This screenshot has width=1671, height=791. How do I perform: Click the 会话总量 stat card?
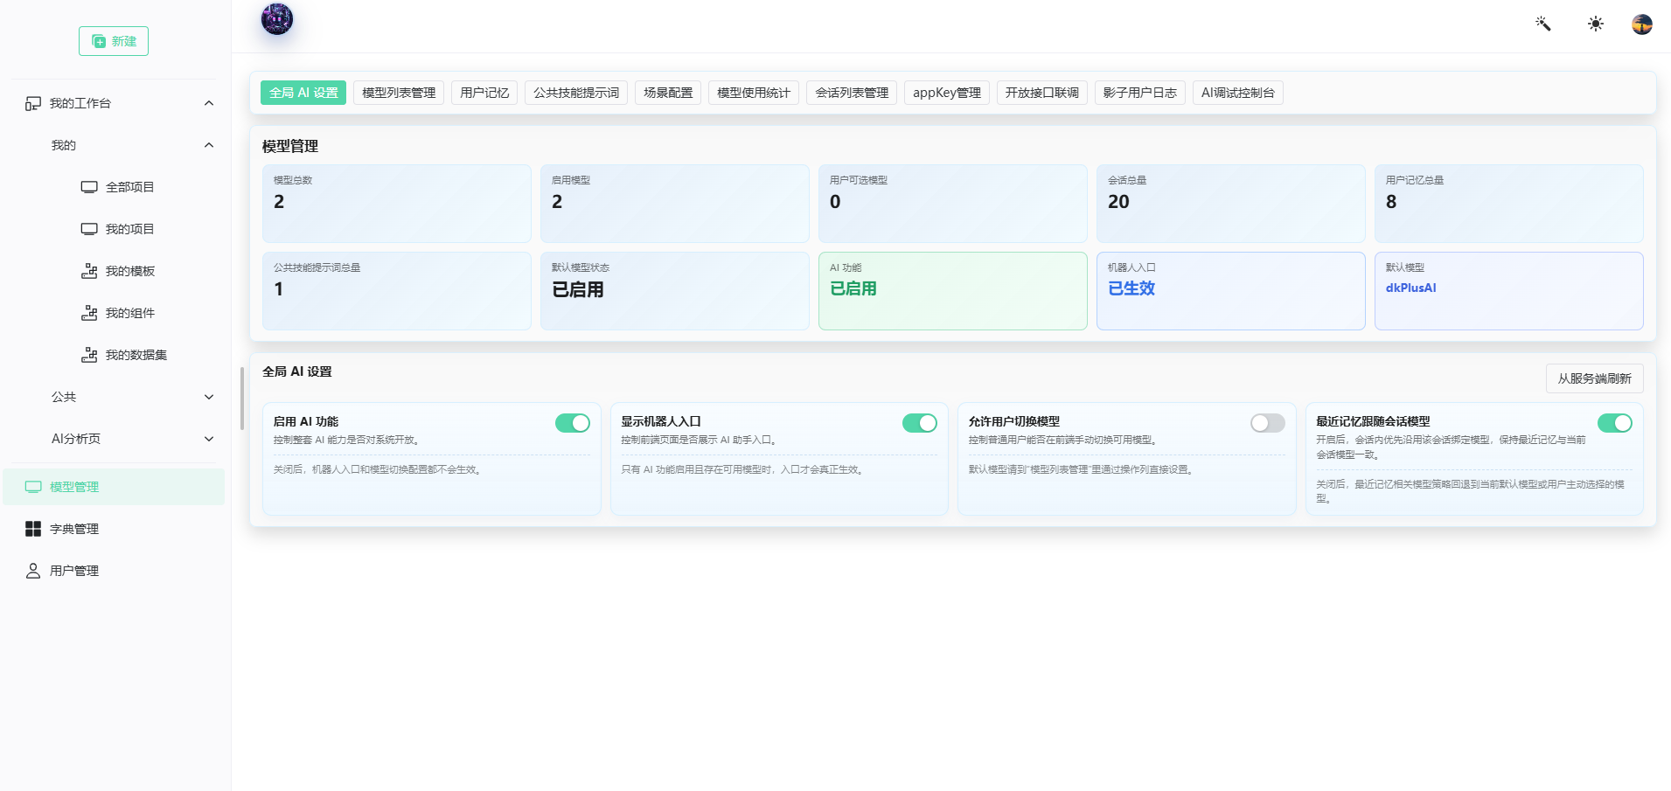[1231, 204]
